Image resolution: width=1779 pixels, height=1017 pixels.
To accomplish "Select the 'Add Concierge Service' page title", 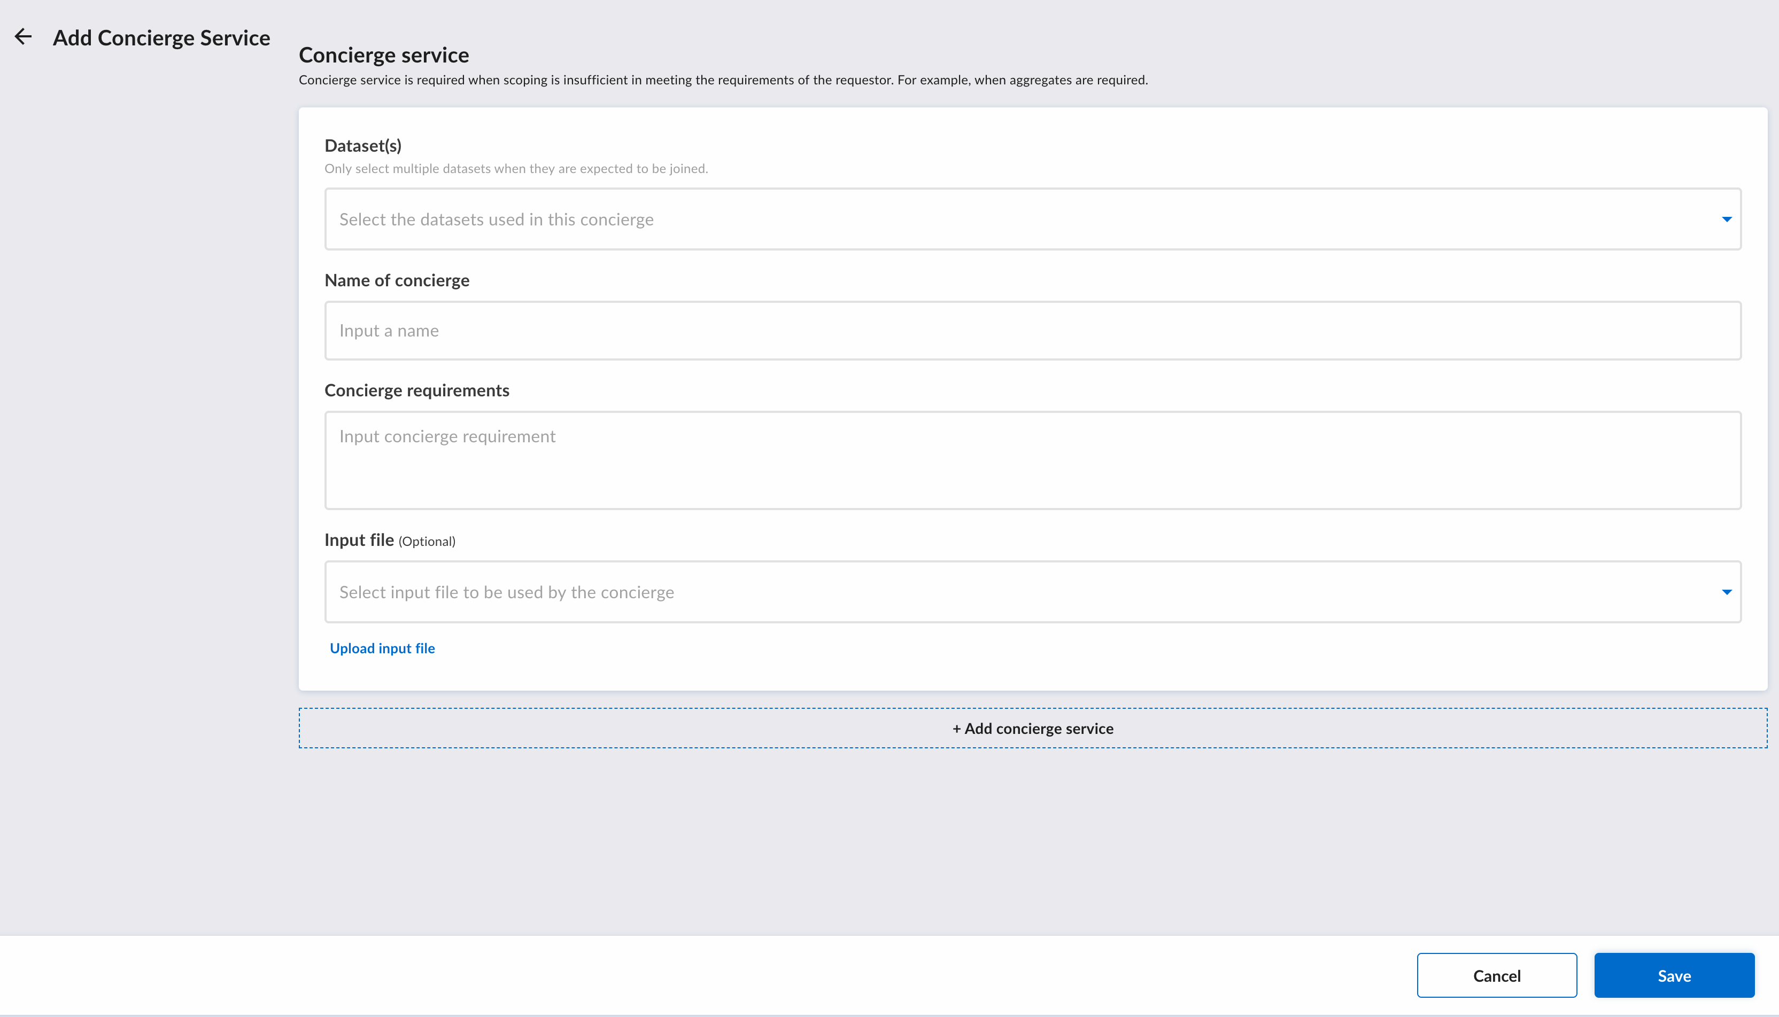I will (x=161, y=38).
